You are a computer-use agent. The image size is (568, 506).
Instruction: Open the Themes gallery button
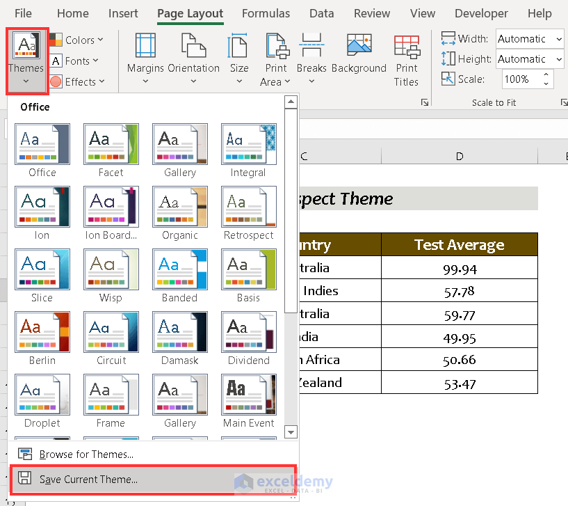pos(26,60)
